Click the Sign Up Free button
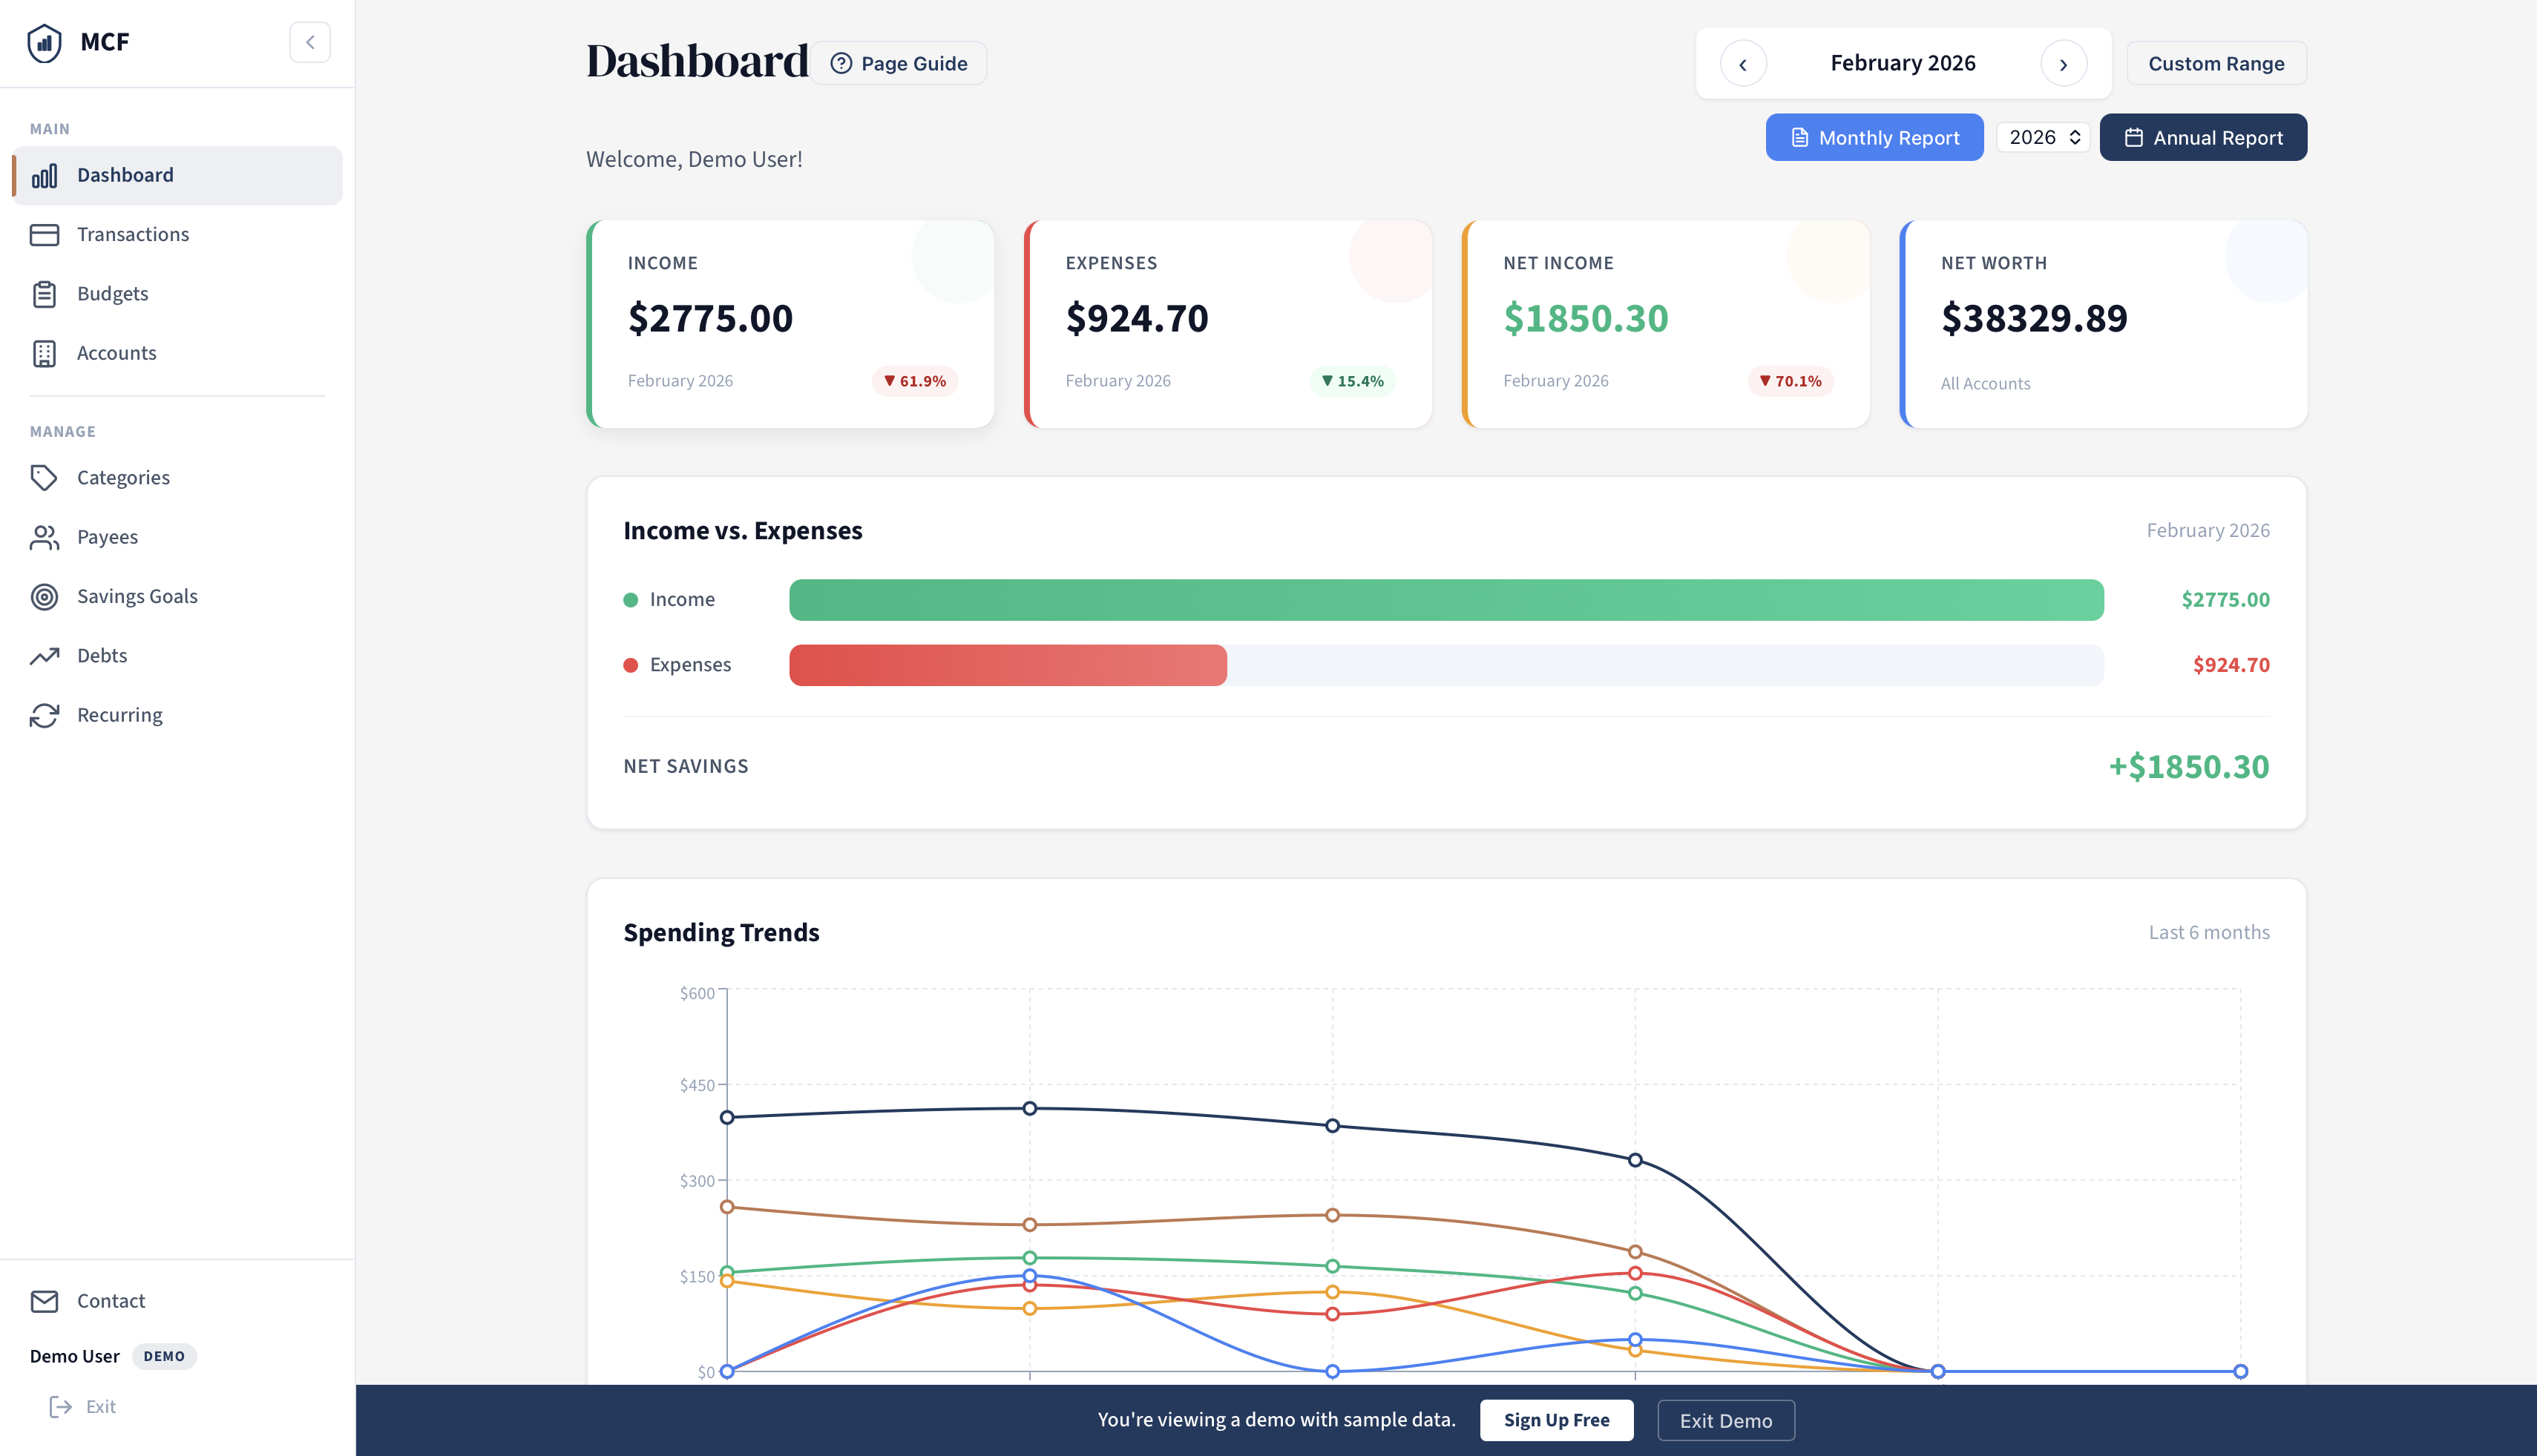2537x1456 pixels. pyautogui.click(x=1555, y=1420)
